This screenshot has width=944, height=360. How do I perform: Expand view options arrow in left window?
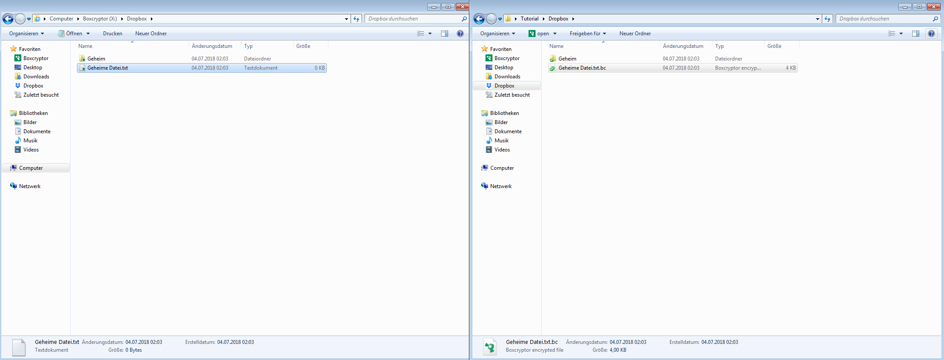click(430, 34)
